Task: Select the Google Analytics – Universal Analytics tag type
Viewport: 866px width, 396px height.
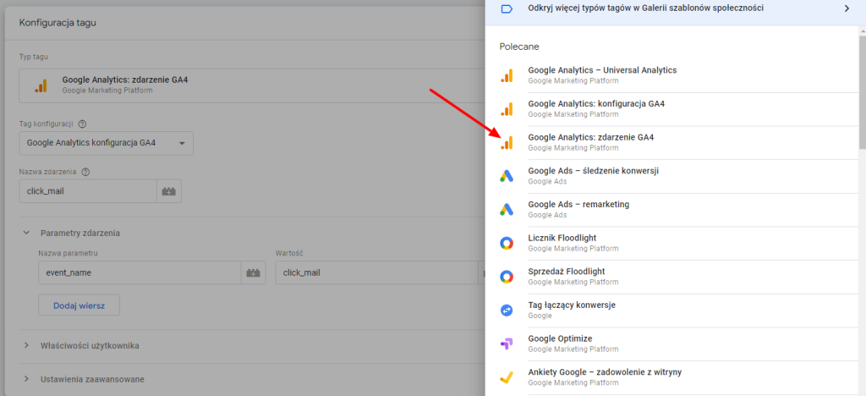Action: pos(673,75)
